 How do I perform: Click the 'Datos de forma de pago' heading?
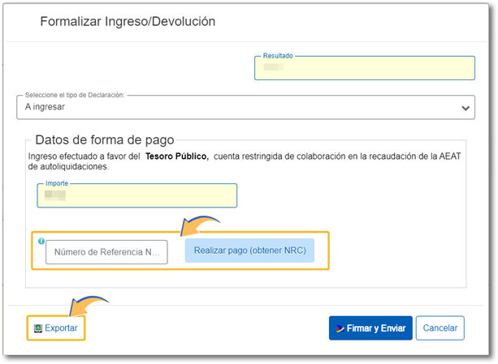pos(105,139)
